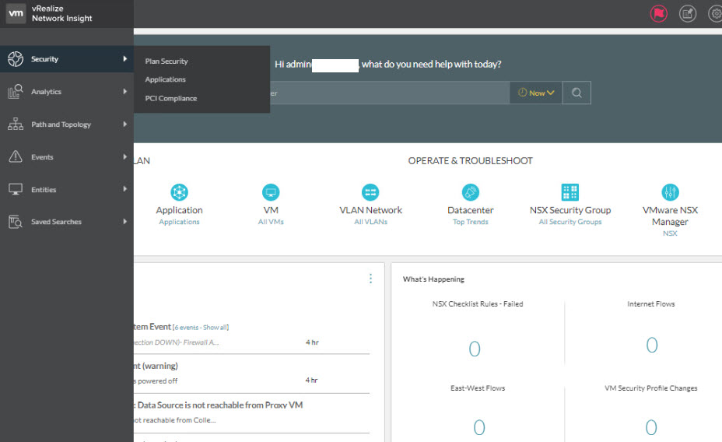Expand Path and Topology submenu
The image size is (722, 442).
click(66, 125)
